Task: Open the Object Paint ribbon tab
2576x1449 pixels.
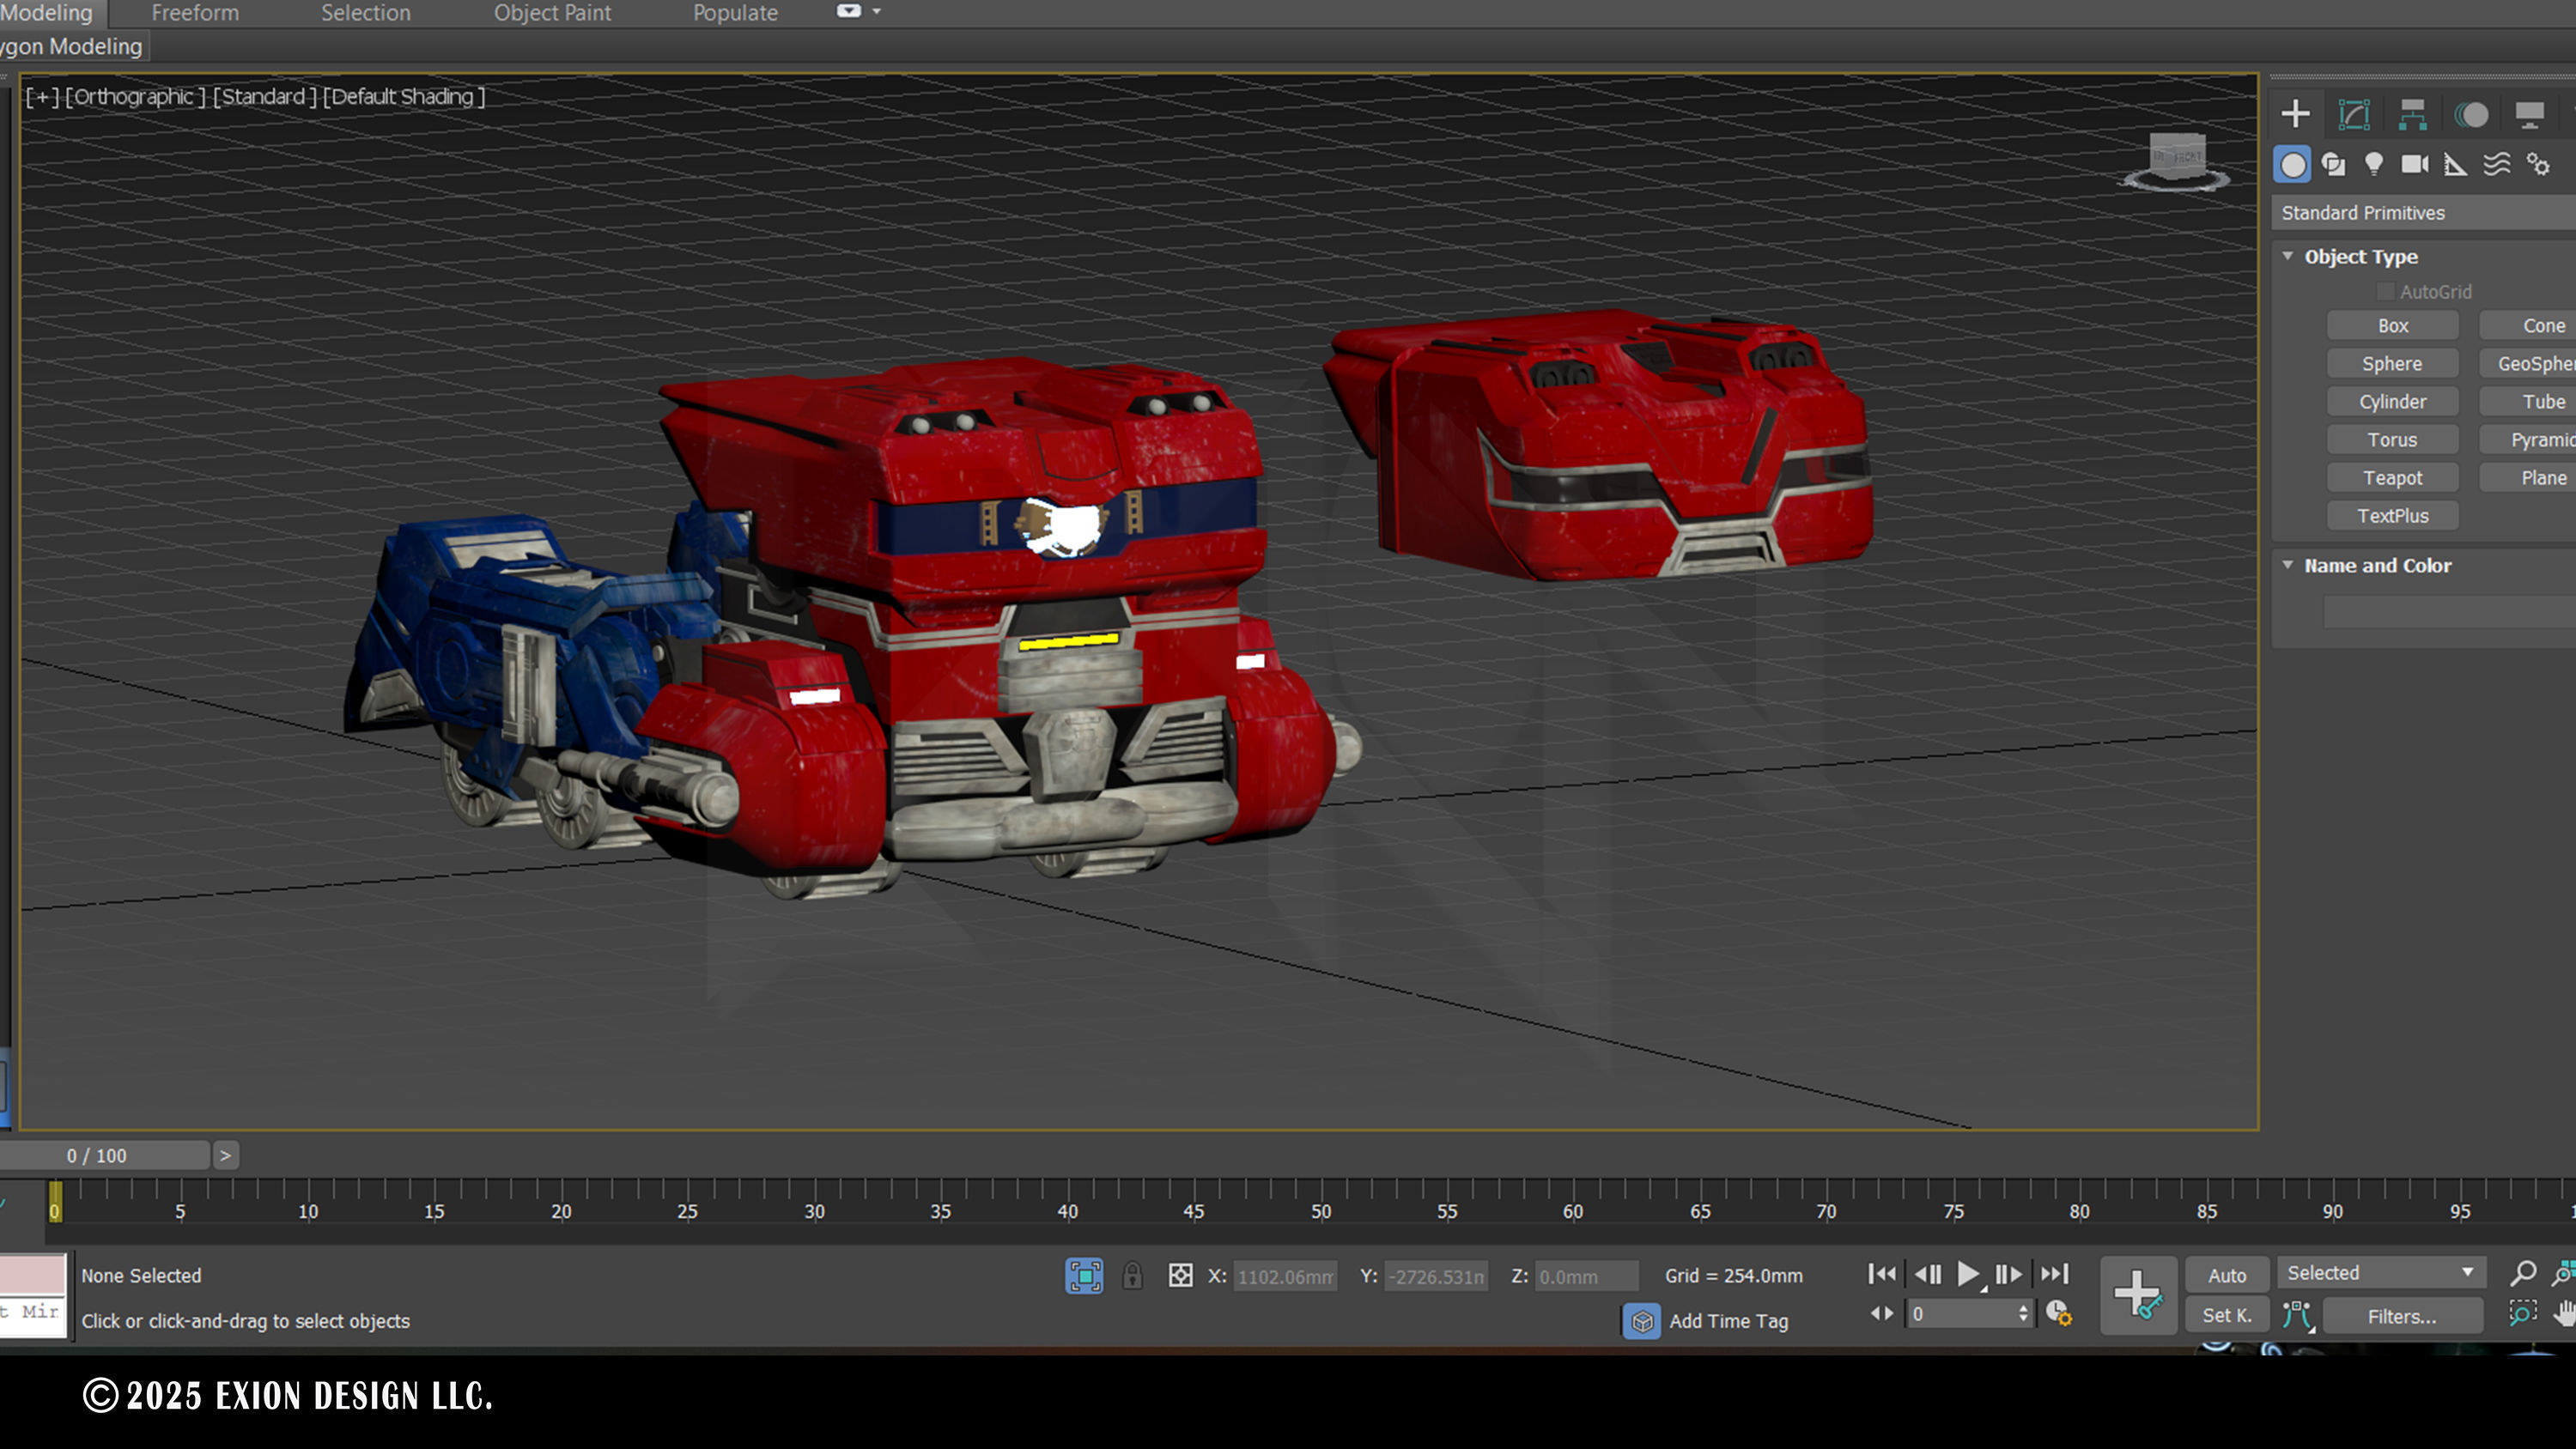Action: click(x=552, y=13)
